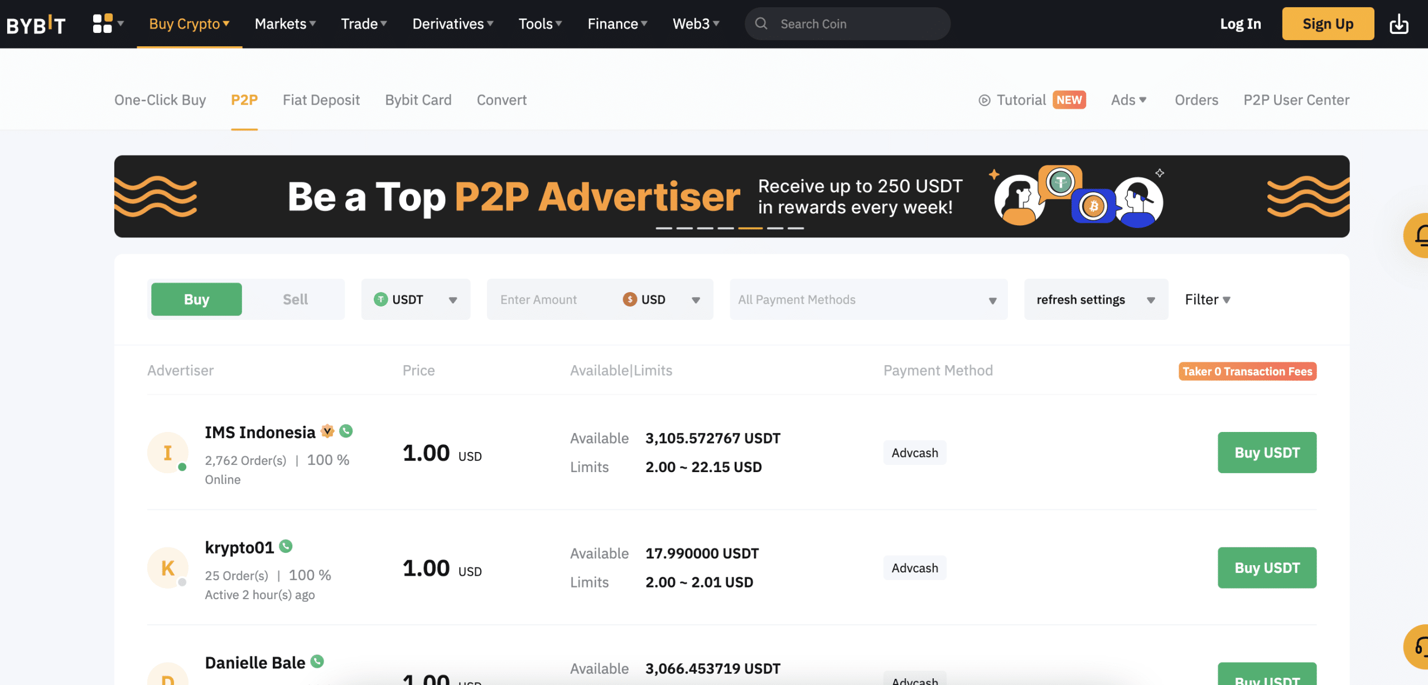The image size is (1428, 685).
Task: Open the Bybit Card tab
Action: tap(418, 100)
